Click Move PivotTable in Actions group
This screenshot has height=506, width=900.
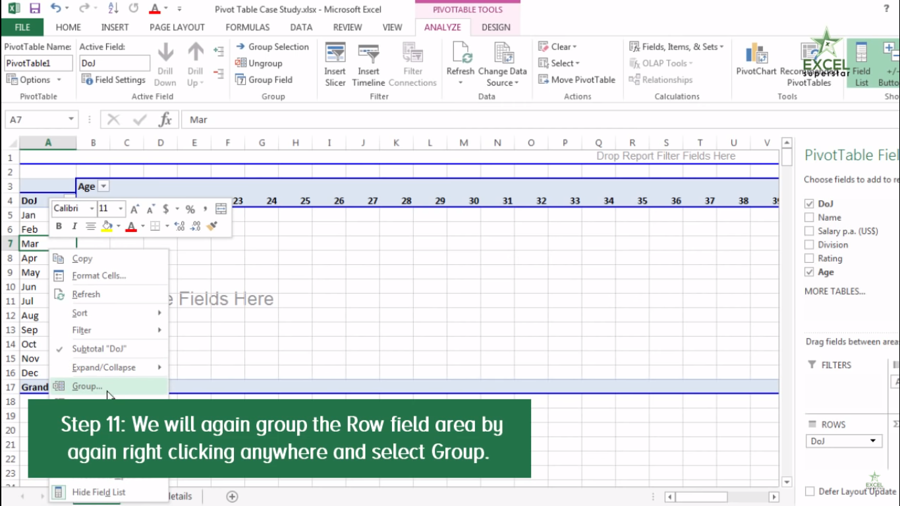[577, 80]
